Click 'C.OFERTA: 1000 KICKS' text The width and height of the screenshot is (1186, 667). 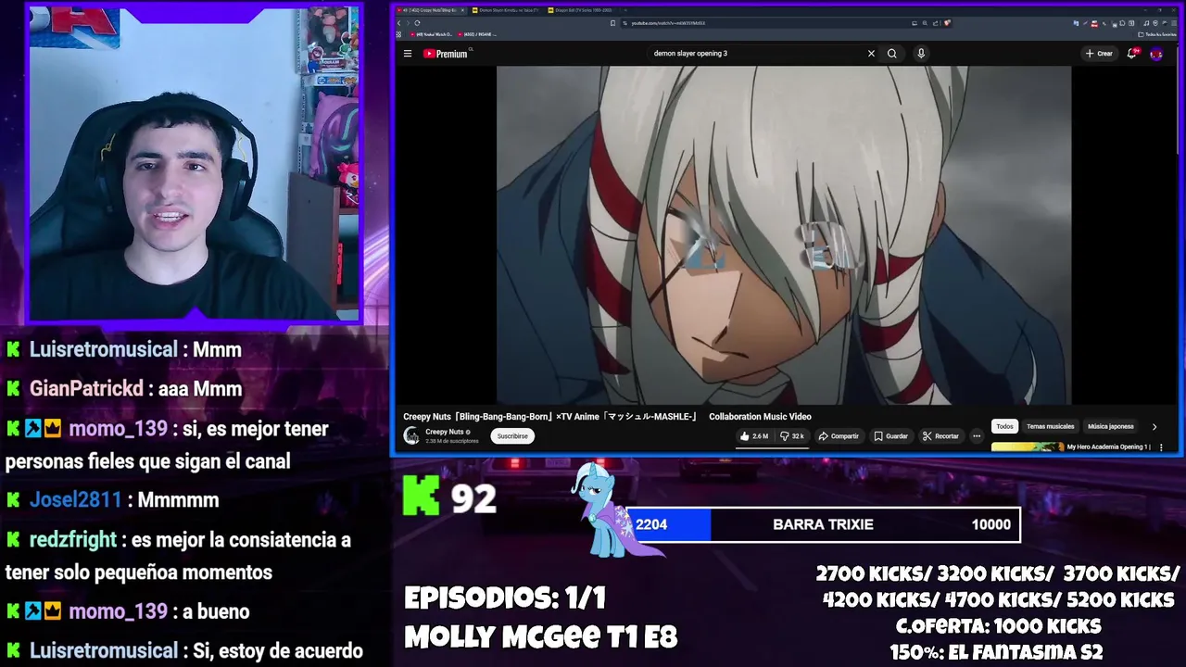point(998,626)
